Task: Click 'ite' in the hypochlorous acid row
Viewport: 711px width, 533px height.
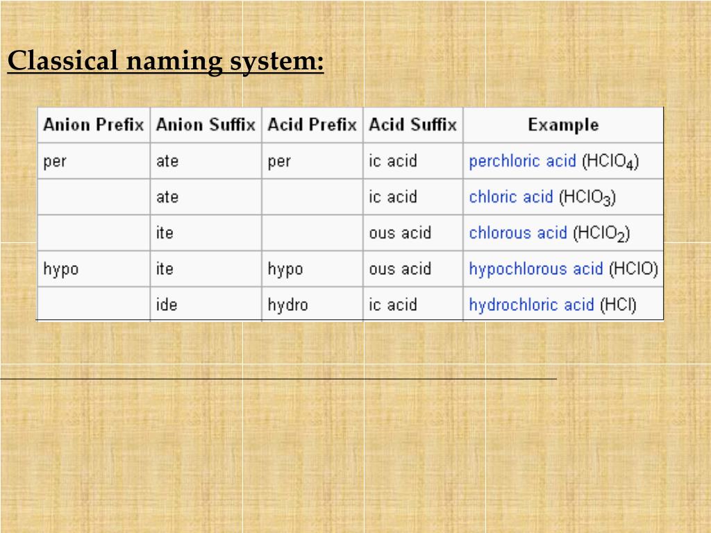Action: 165,269
